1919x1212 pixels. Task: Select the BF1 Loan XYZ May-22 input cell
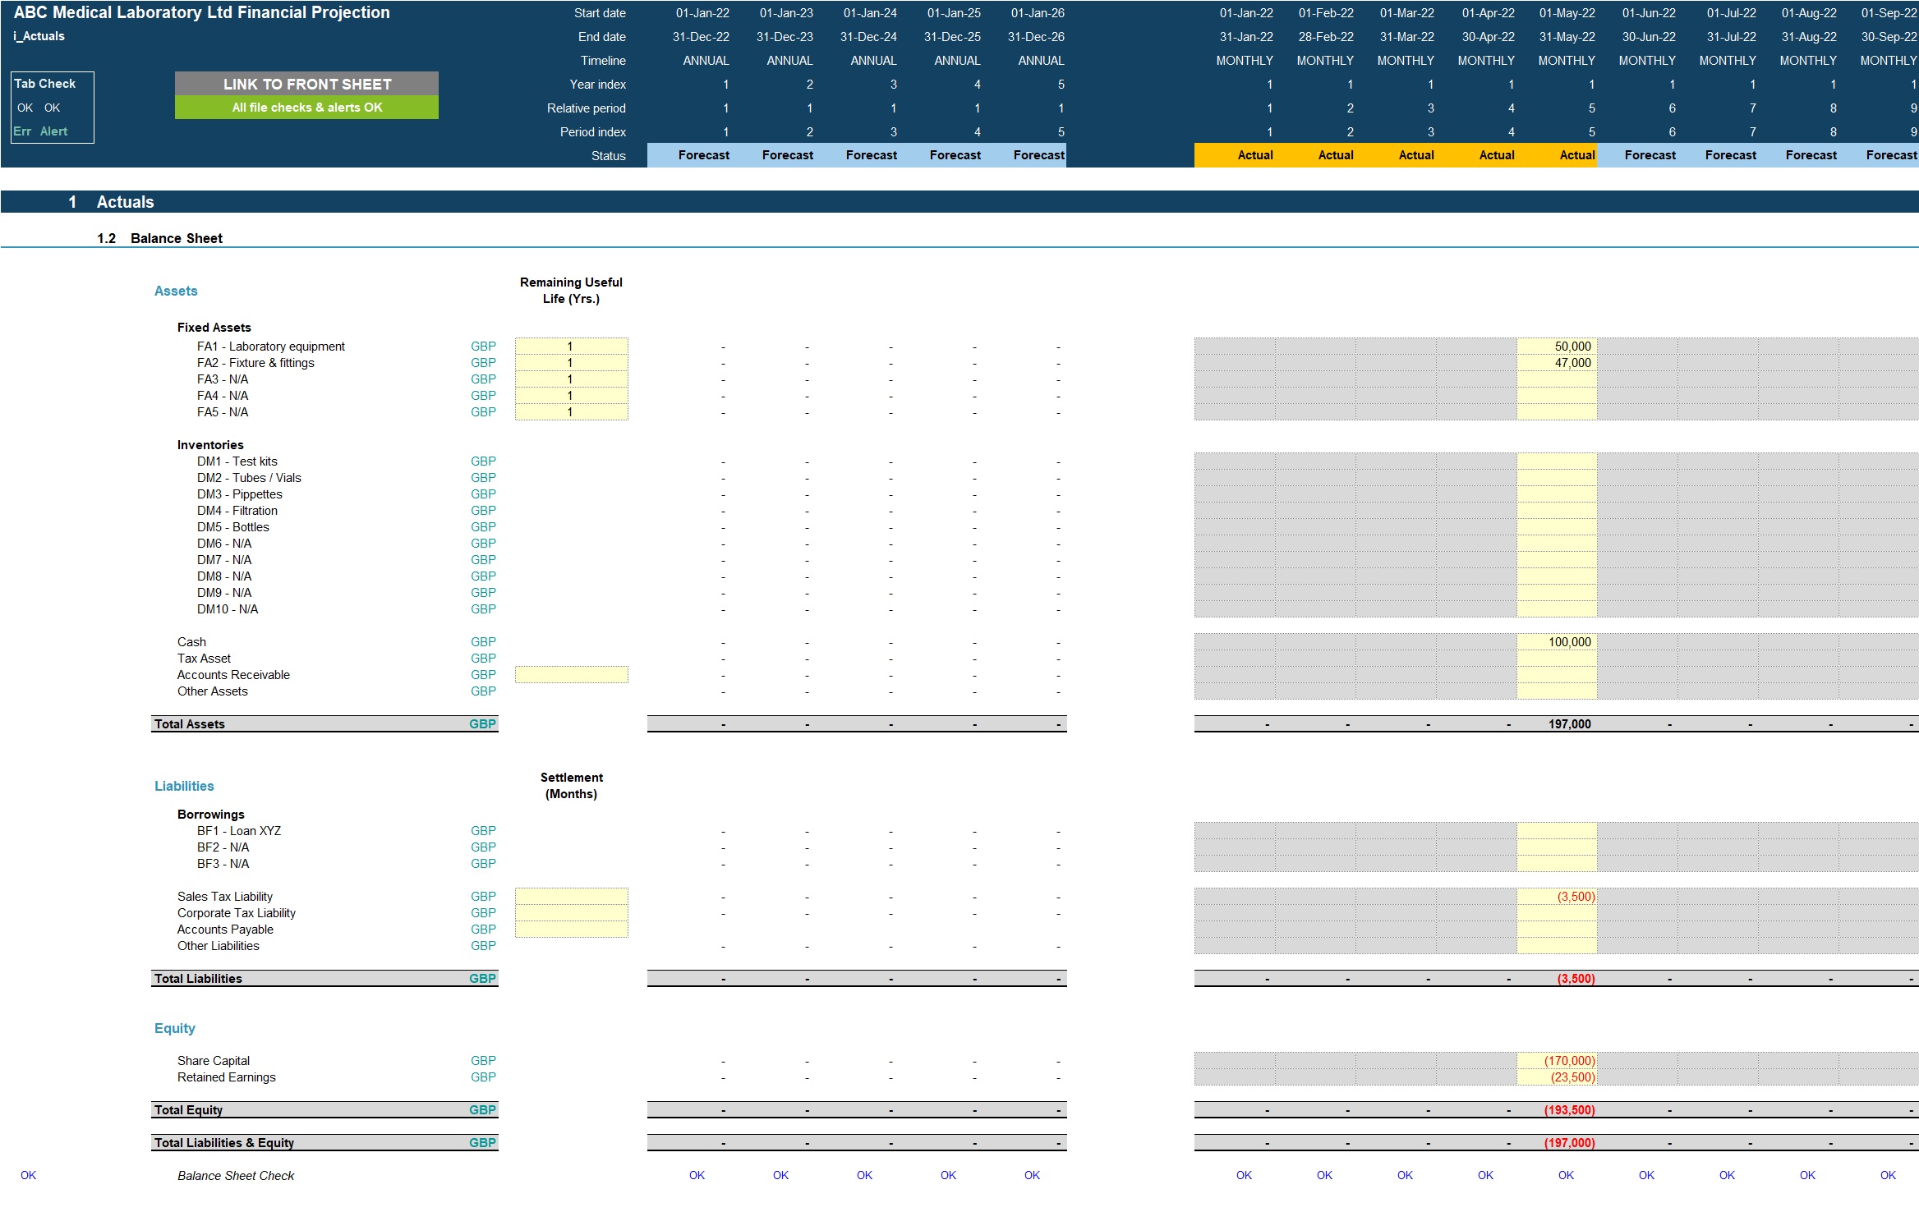(1557, 831)
